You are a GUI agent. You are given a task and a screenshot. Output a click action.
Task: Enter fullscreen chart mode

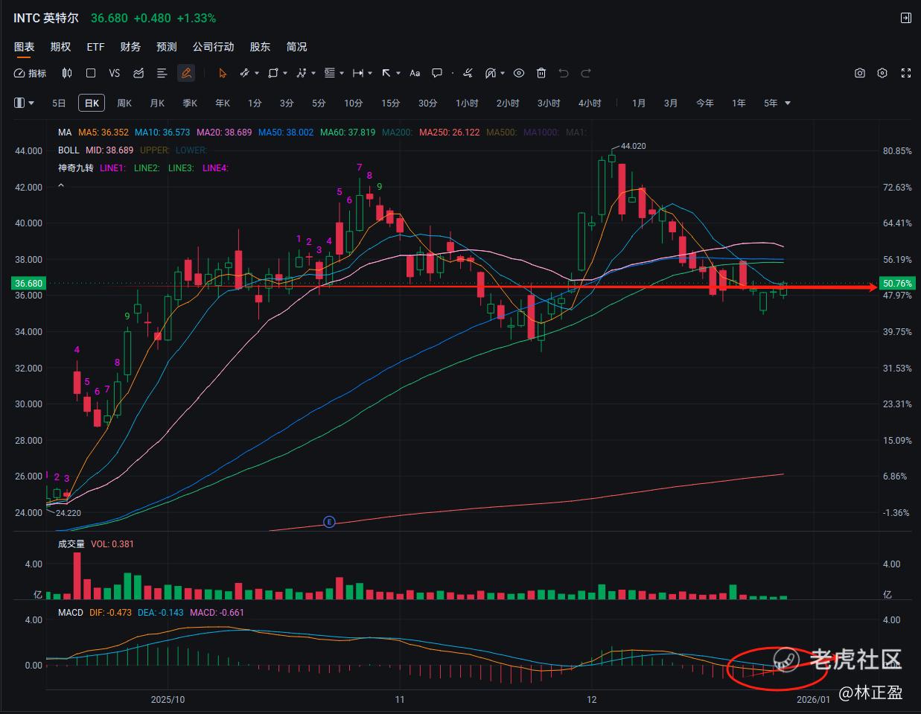(906, 73)
